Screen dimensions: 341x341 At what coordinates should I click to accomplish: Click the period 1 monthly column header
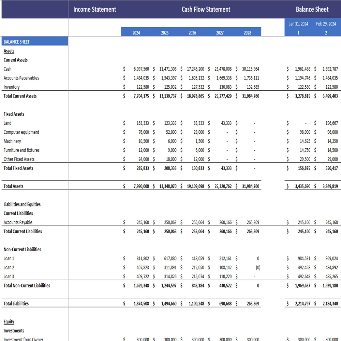298,33
